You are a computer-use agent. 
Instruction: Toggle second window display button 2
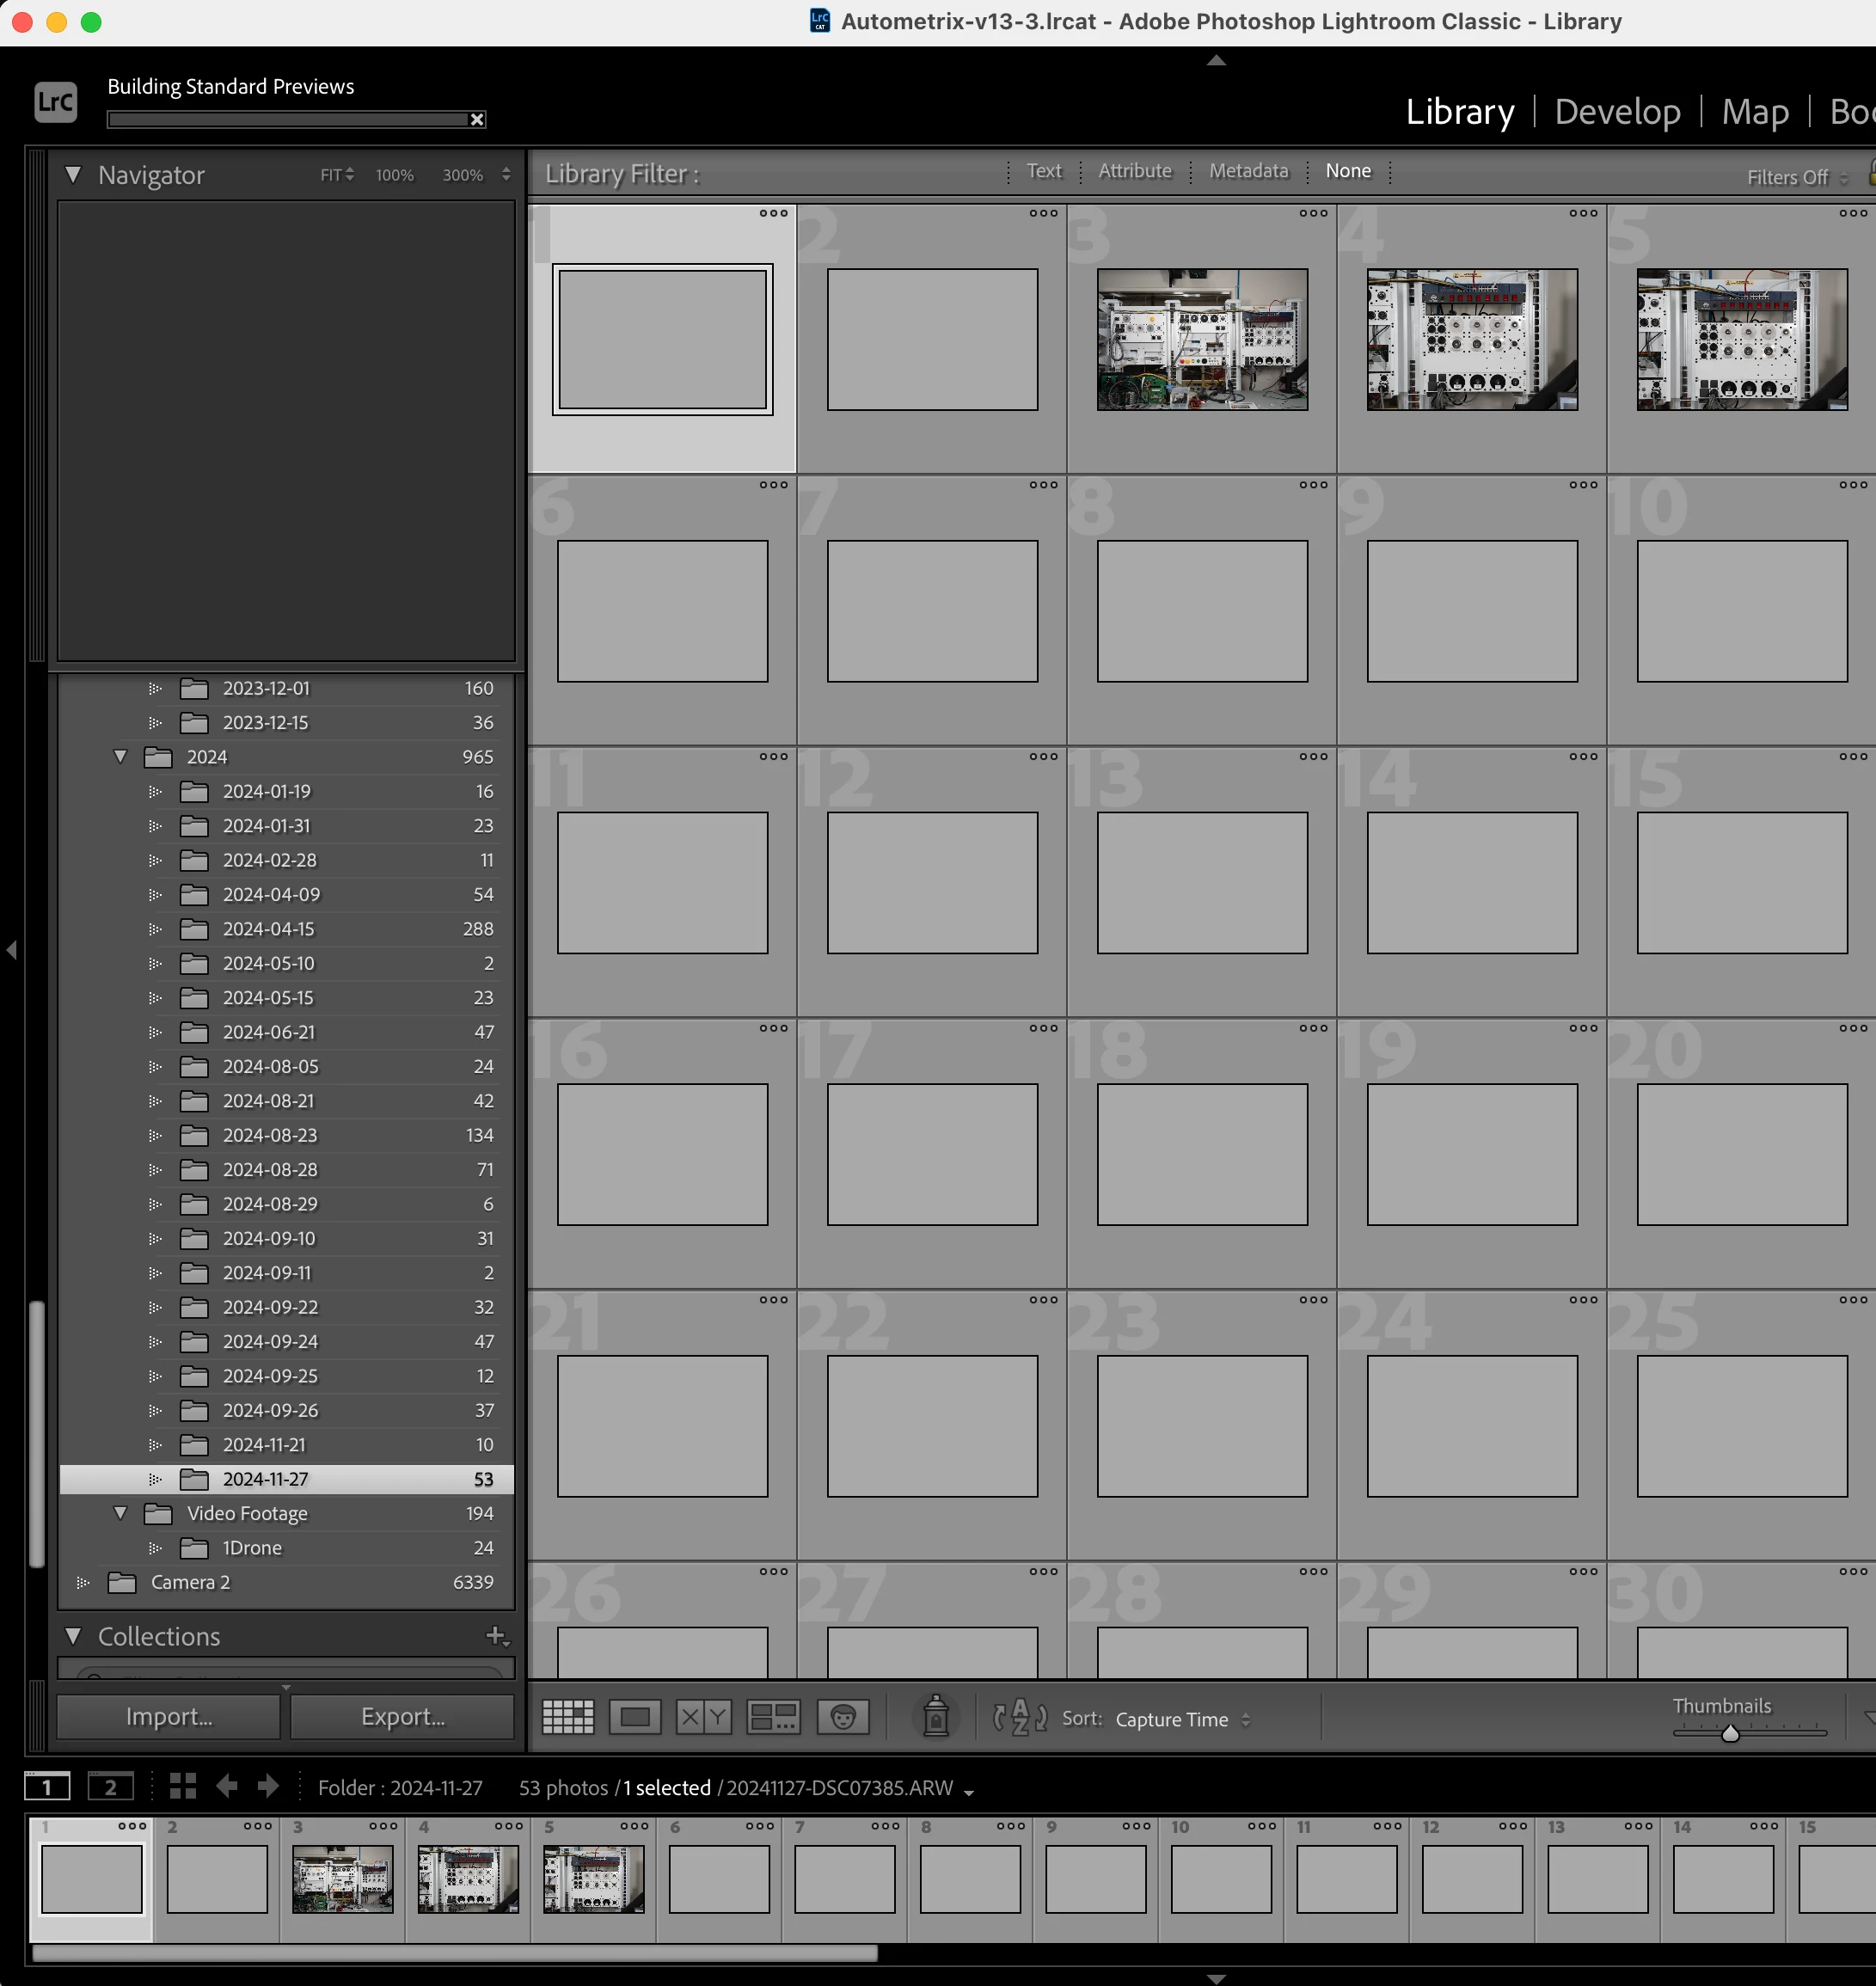[110, 1787]
